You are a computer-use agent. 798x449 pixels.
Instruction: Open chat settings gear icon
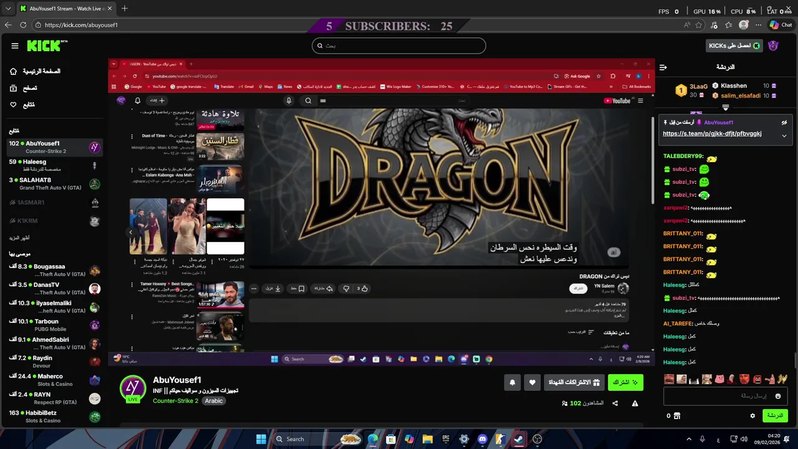point(752,416)
